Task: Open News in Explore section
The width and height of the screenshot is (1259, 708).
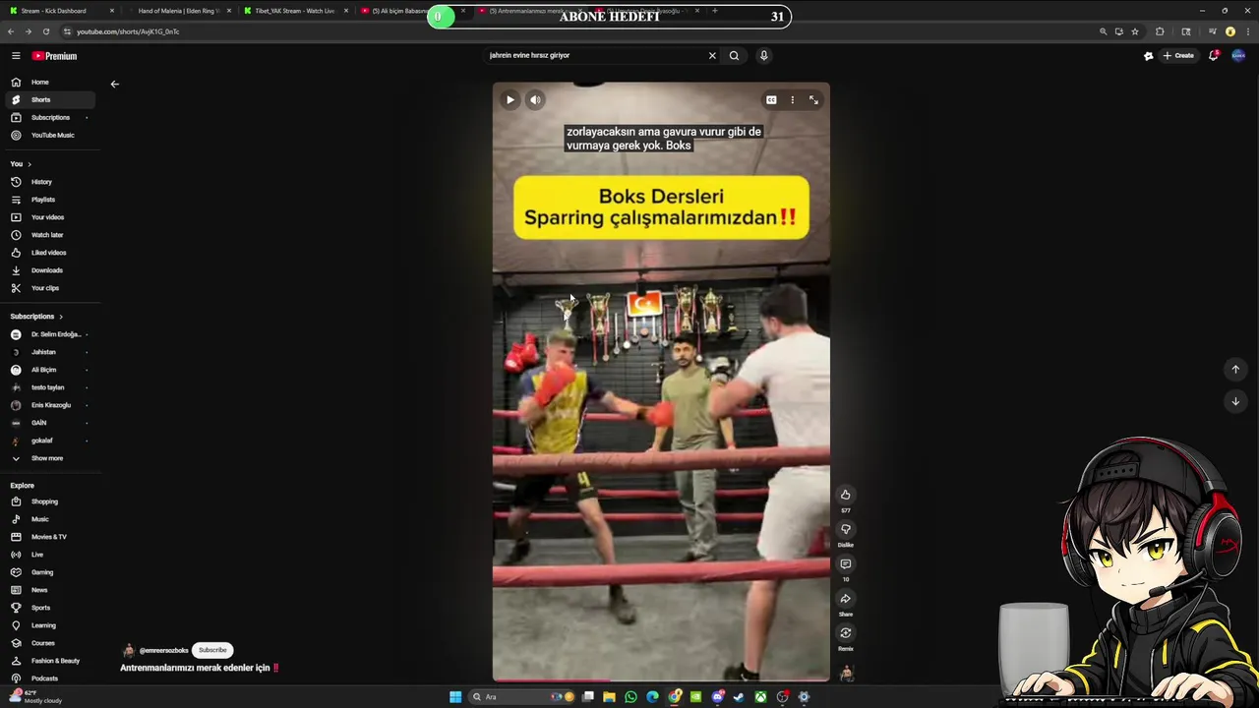Action: pos(49,590)
